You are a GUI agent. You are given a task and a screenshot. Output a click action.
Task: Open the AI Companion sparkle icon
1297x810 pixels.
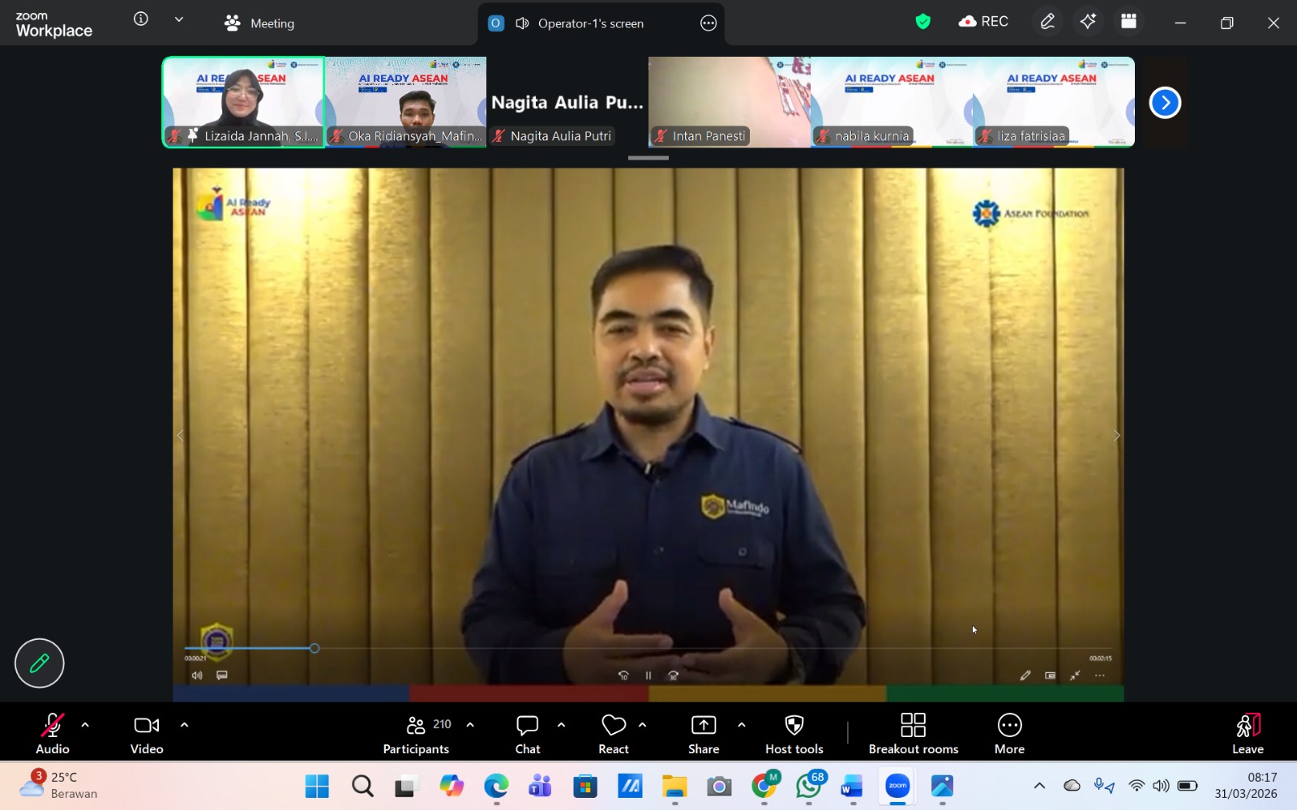click(x=1088, y=22)
